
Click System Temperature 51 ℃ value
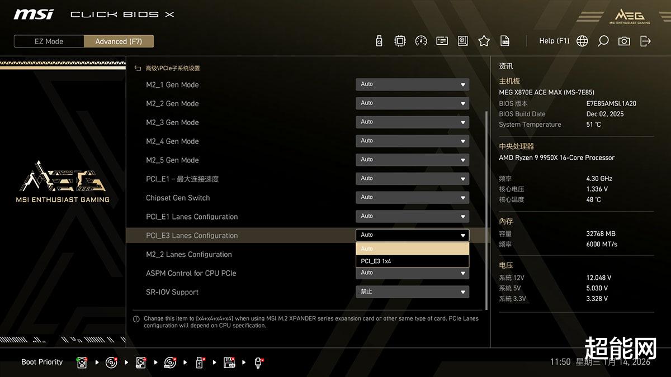pos(594,125)
